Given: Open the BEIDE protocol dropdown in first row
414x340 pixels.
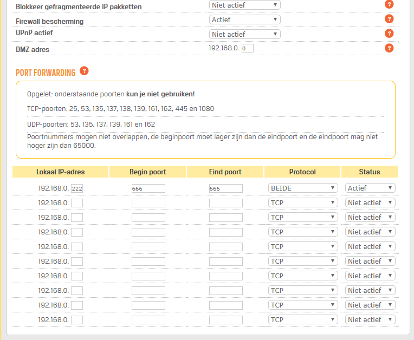Looking at the screenshot, I should click(x=303, y=188).
